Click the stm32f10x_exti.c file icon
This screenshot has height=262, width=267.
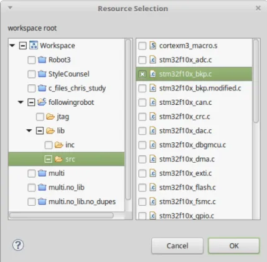tap(153, 173)
